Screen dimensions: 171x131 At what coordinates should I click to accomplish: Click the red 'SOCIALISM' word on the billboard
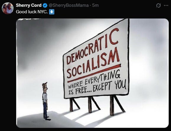point(93,63)
